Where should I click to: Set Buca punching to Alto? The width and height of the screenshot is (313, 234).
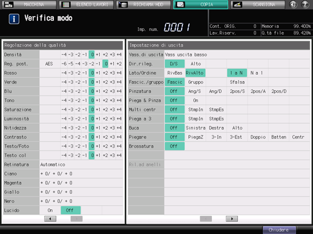click(237, 128)
